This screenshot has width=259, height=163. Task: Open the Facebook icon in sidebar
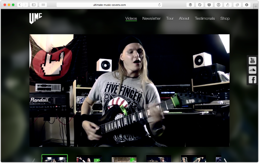tap(253, 80)
